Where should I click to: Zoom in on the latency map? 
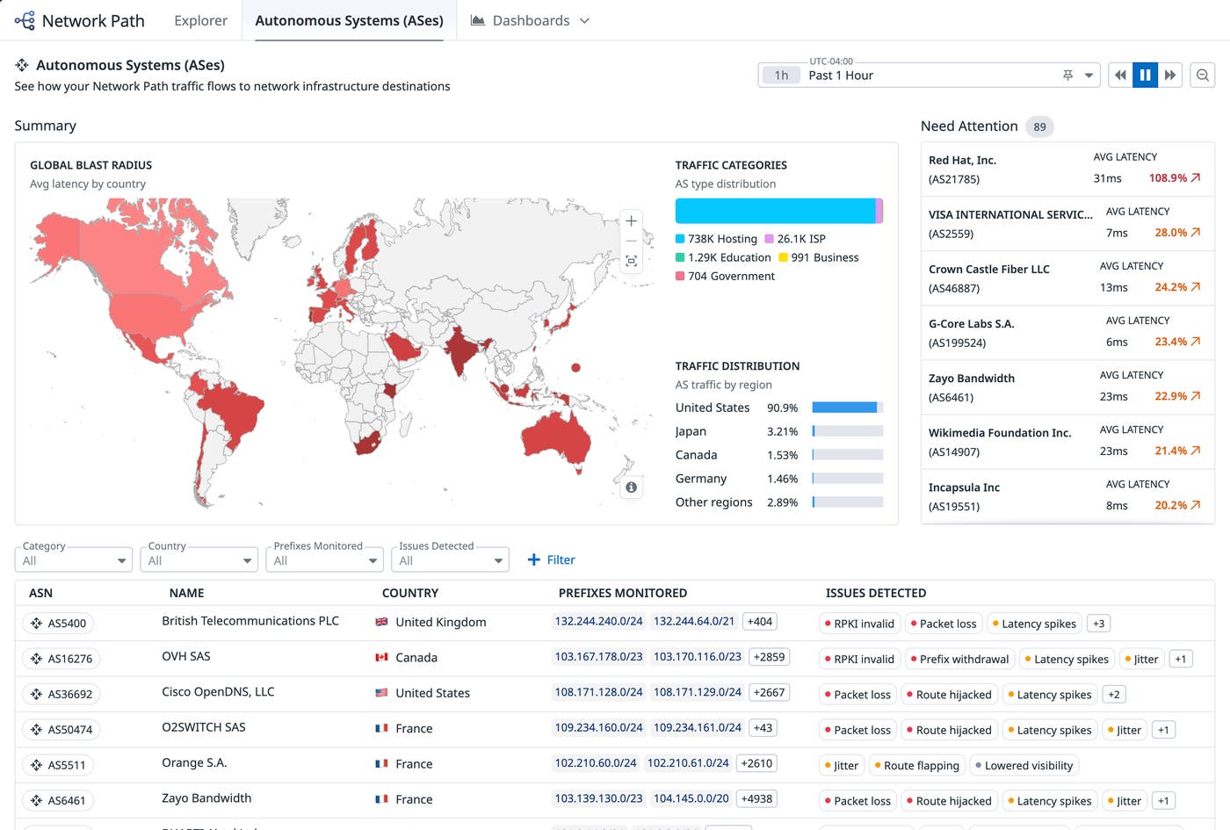coord(631,220)
